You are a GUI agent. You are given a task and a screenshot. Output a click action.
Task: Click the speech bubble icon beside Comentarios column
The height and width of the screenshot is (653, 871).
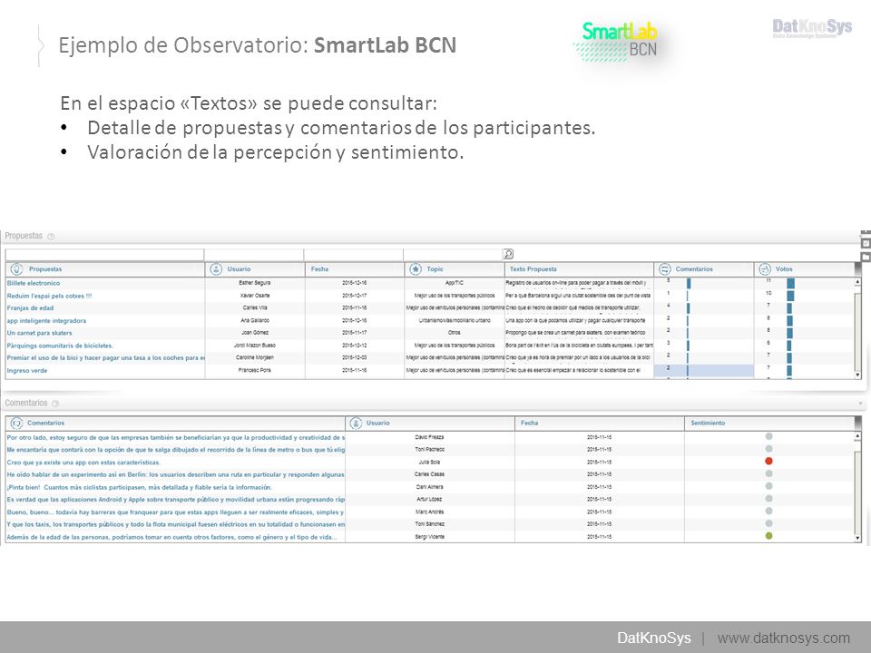tap(664, 269)
